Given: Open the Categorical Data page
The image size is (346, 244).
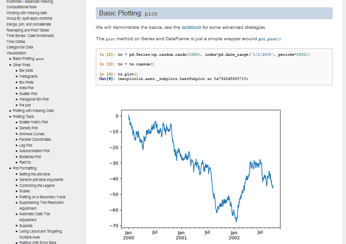Looking at the screenshot, I should click(20, 48).
